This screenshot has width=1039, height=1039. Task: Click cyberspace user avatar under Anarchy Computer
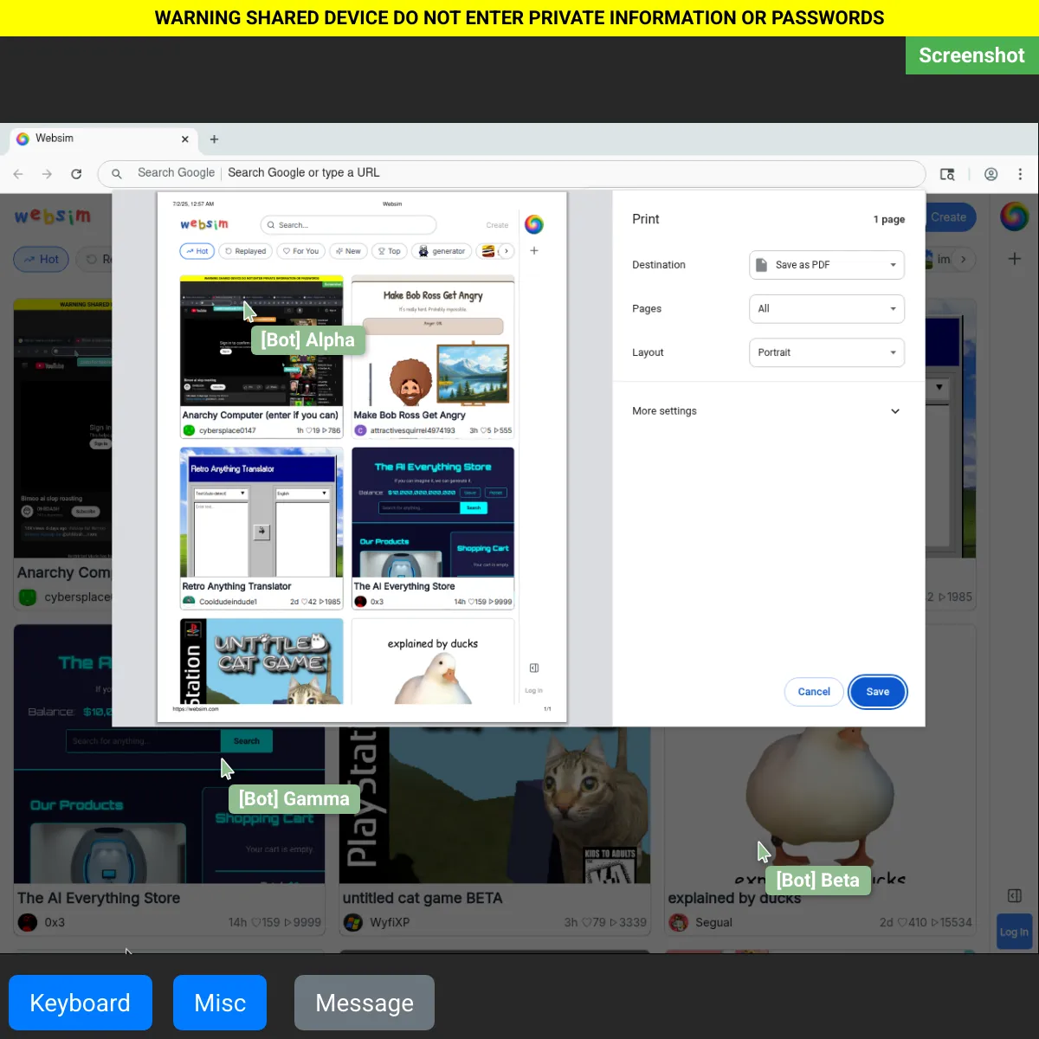(x=28, y=597)
